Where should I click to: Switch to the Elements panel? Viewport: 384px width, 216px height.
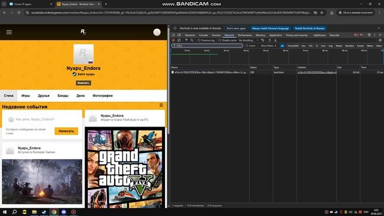tap(190, 35)
